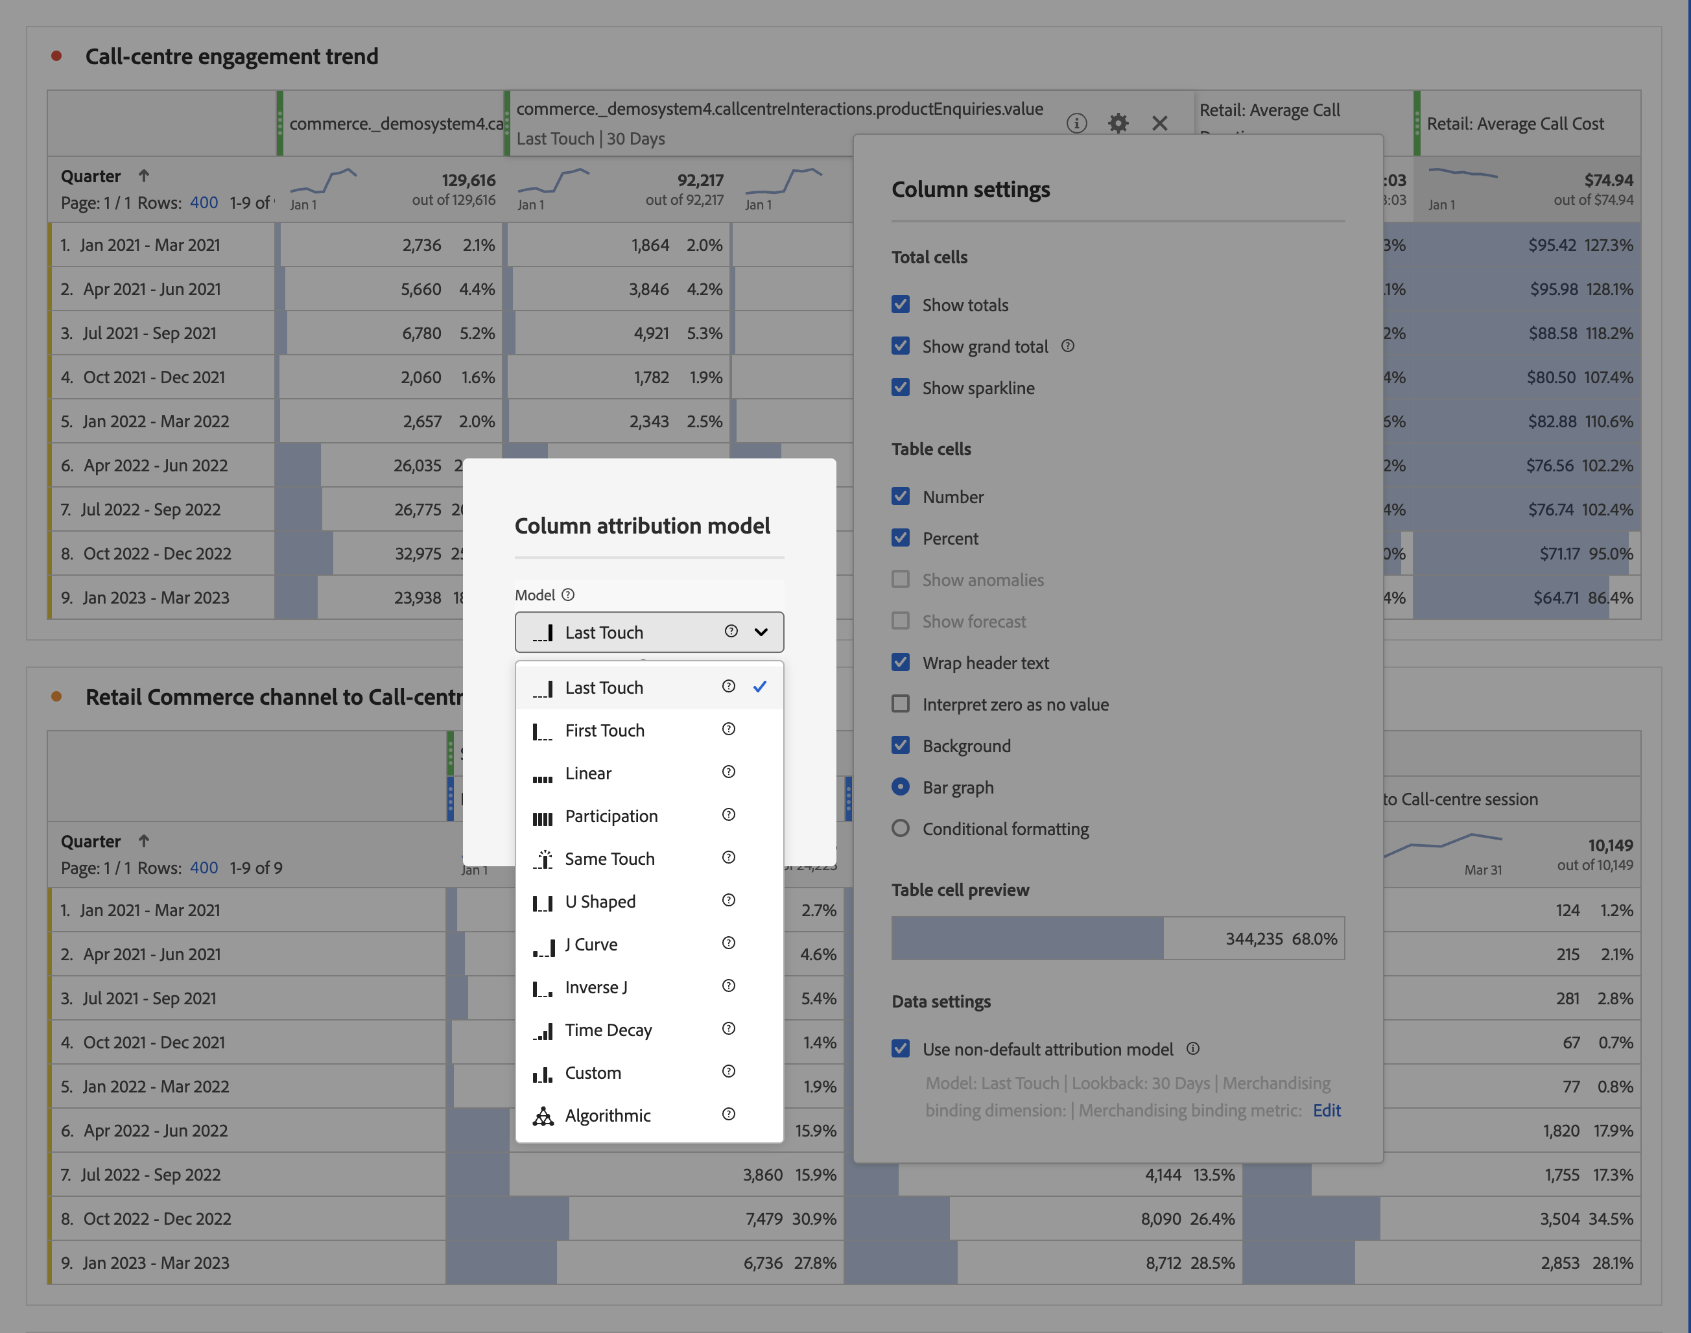Enable Interpret zero as no value

901,704
